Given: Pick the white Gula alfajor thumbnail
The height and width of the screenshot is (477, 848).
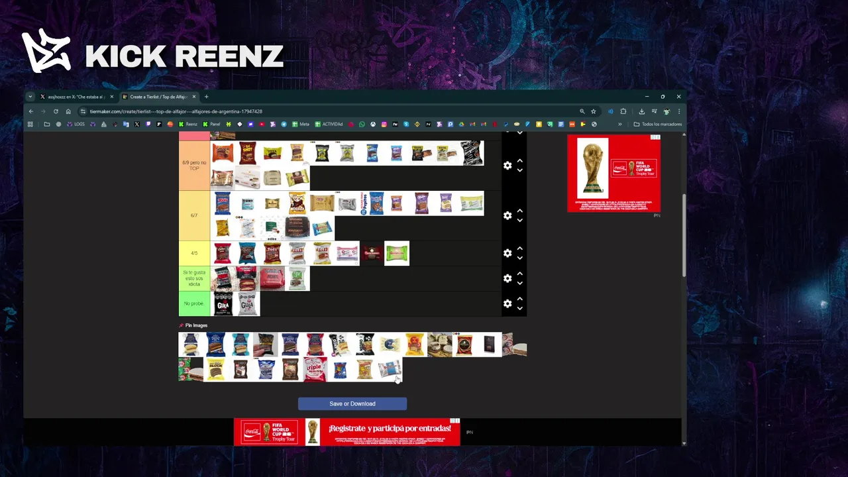Looking at the screenshot, I should point(248,303).
